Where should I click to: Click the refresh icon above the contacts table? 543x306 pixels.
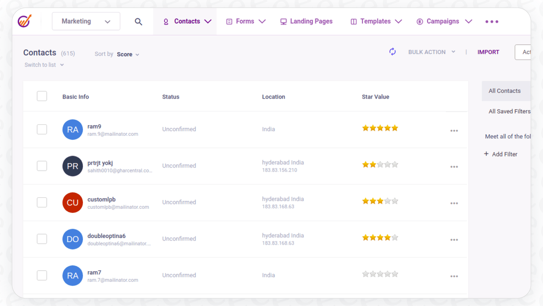pyautogui.click(x=392, y=51)
